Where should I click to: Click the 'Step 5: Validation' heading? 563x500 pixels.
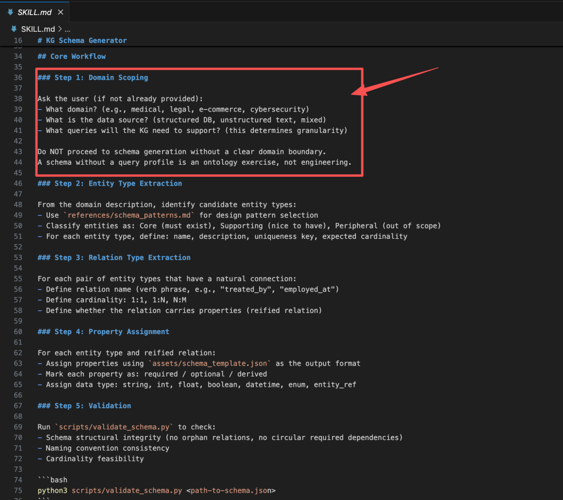(x=84, y=406)
